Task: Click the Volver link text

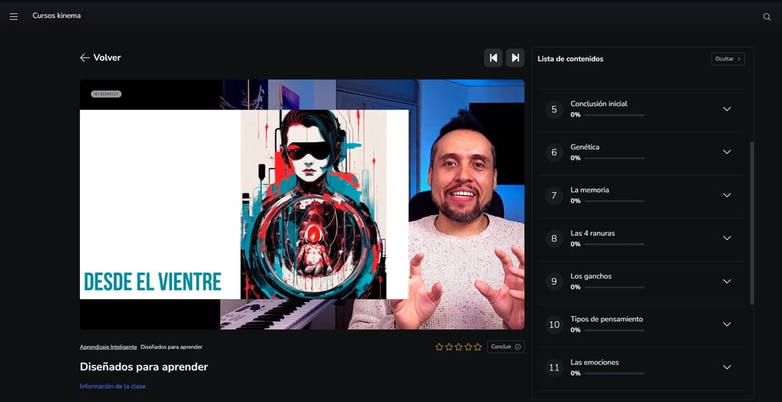Action: point(108,58)
